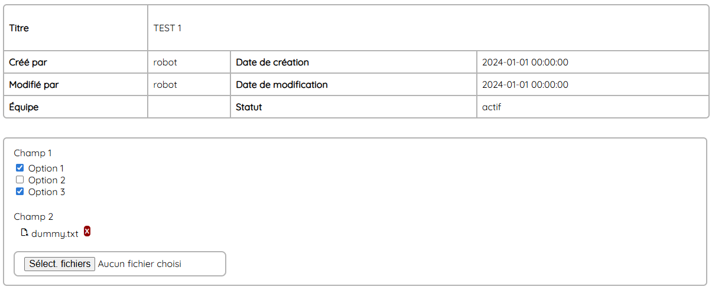Click the file icon beside dummy.txt
Viewport: 712px width, 290px height.
click(x=24, y=232)
